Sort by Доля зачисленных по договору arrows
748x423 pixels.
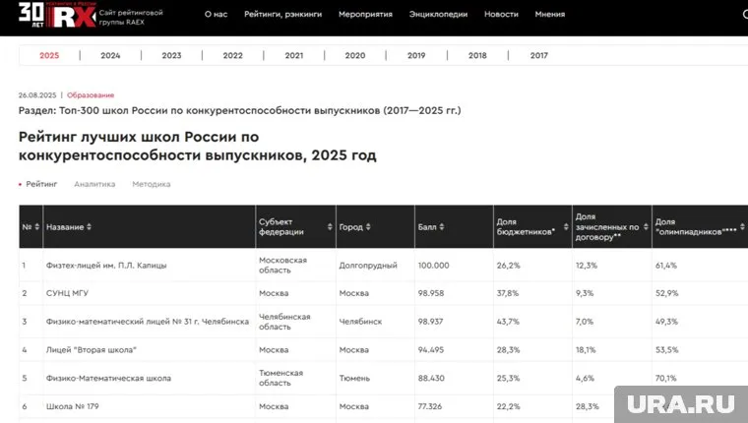[645, 227]
